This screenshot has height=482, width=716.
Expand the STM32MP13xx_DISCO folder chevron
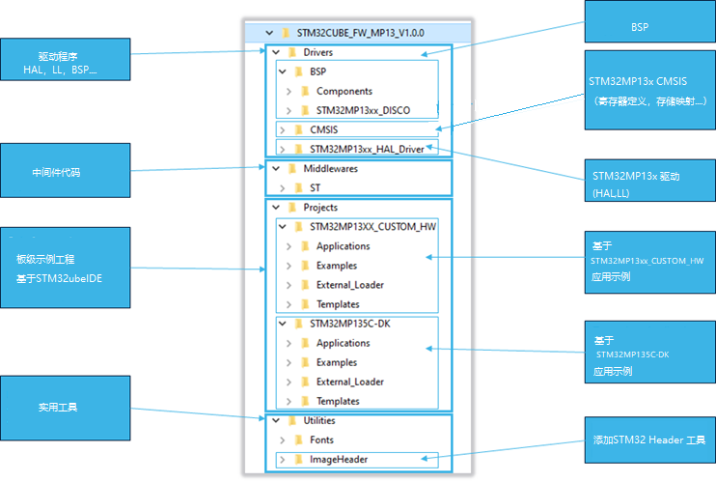pos(289,111)
